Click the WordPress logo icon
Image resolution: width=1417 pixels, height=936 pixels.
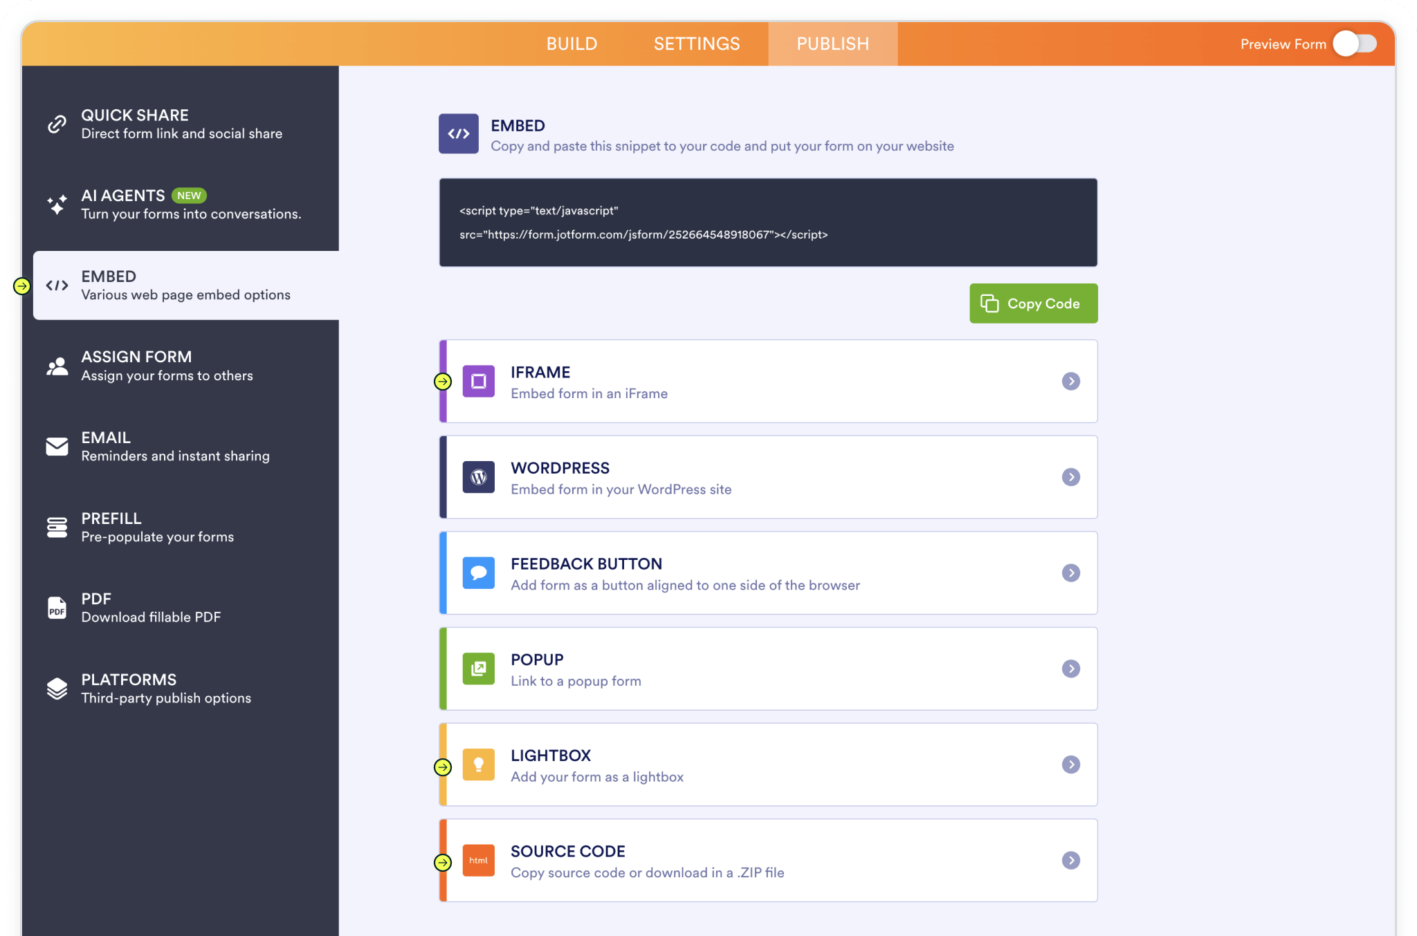pos(478,477)
